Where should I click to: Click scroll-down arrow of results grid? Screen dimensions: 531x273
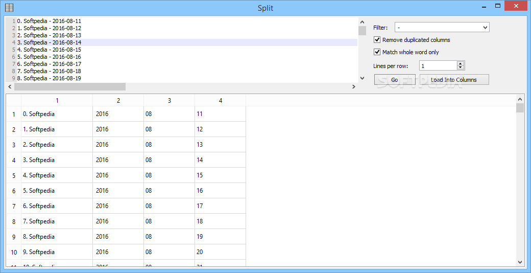pos(520,262)
